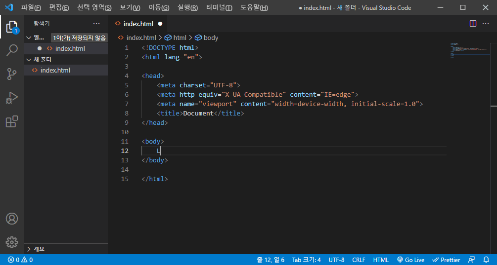Open the Search view icon
The height and width of the screenshot is (265, 497).
12,50
